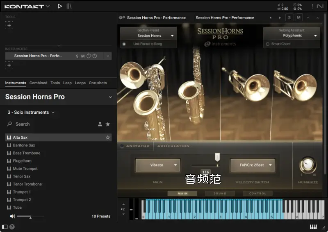This screenshot has height=232, width=328.
Task: Click the preset Search field
Action: pos(50,124)
